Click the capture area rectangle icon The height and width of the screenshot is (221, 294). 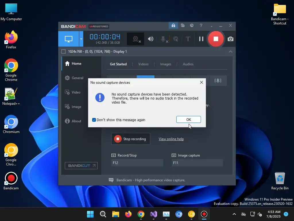[x=63, y=52]
